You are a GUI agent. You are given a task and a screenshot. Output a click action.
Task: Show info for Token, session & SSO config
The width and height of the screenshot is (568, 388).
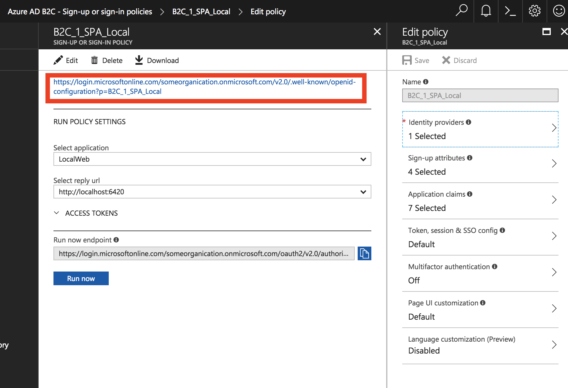point(502,230)
